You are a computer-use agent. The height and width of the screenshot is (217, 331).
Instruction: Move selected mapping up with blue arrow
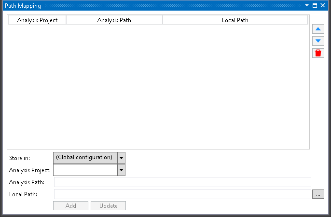coord(318,29)
